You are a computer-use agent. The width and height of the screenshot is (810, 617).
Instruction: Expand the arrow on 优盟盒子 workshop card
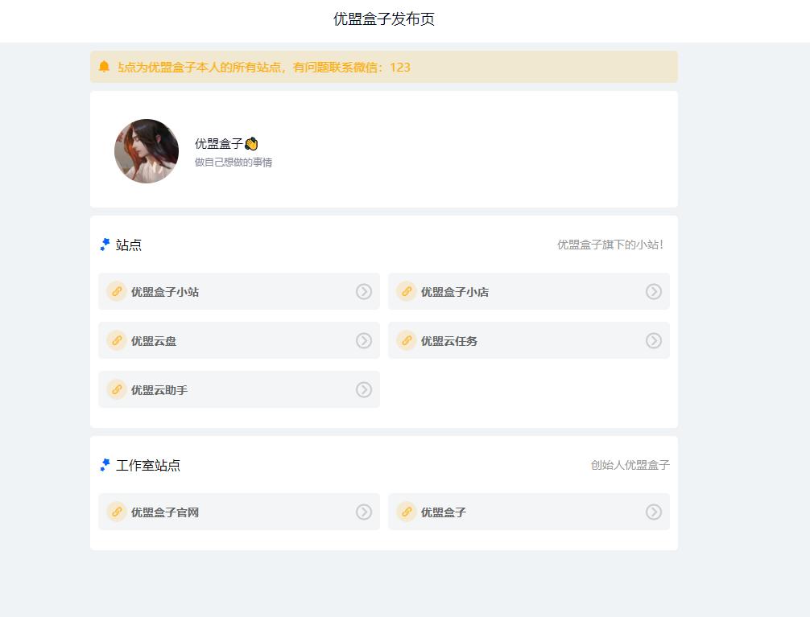(x=653, y=512)
